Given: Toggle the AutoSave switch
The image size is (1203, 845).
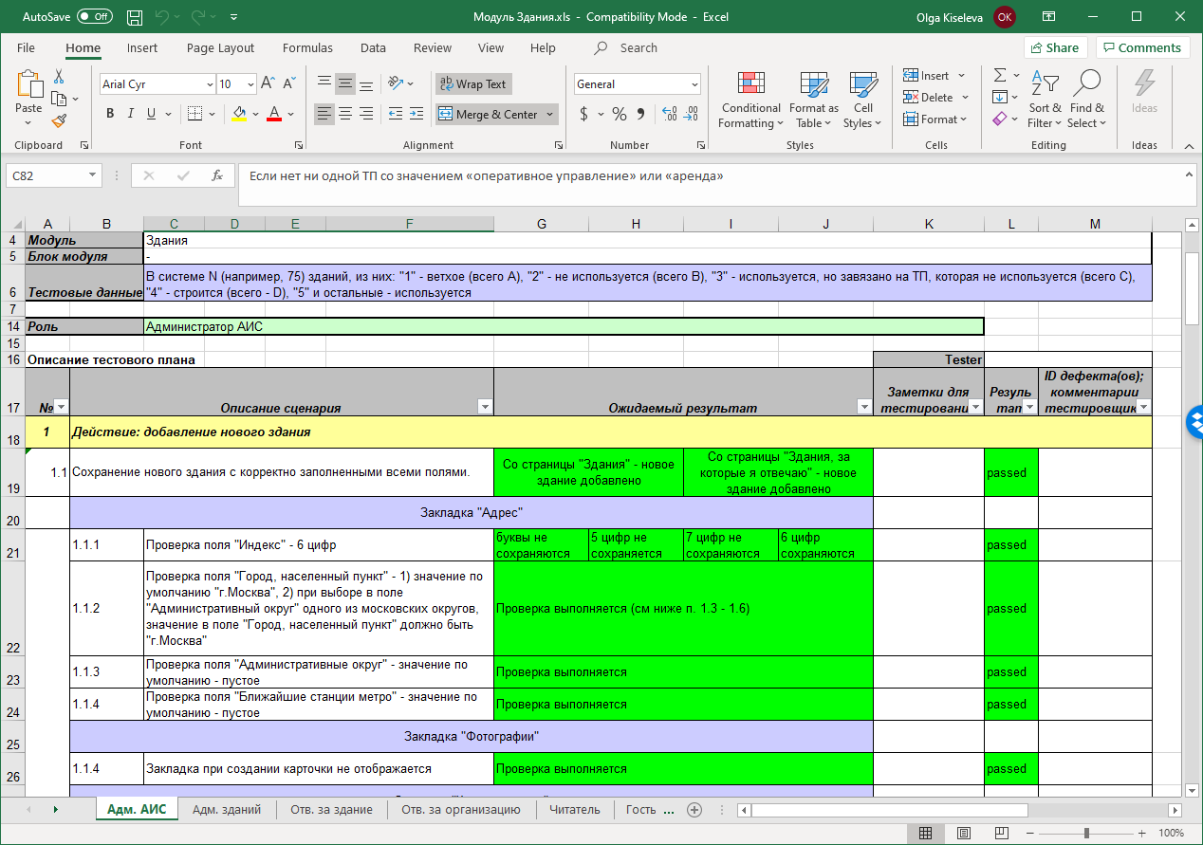Looking at the screenshot, I should [x=95, y=17].
